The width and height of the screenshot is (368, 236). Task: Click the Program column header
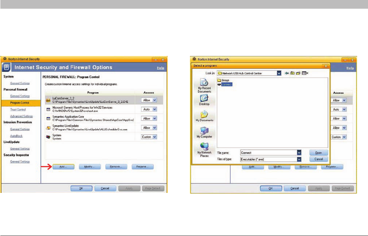coord(93,93)
